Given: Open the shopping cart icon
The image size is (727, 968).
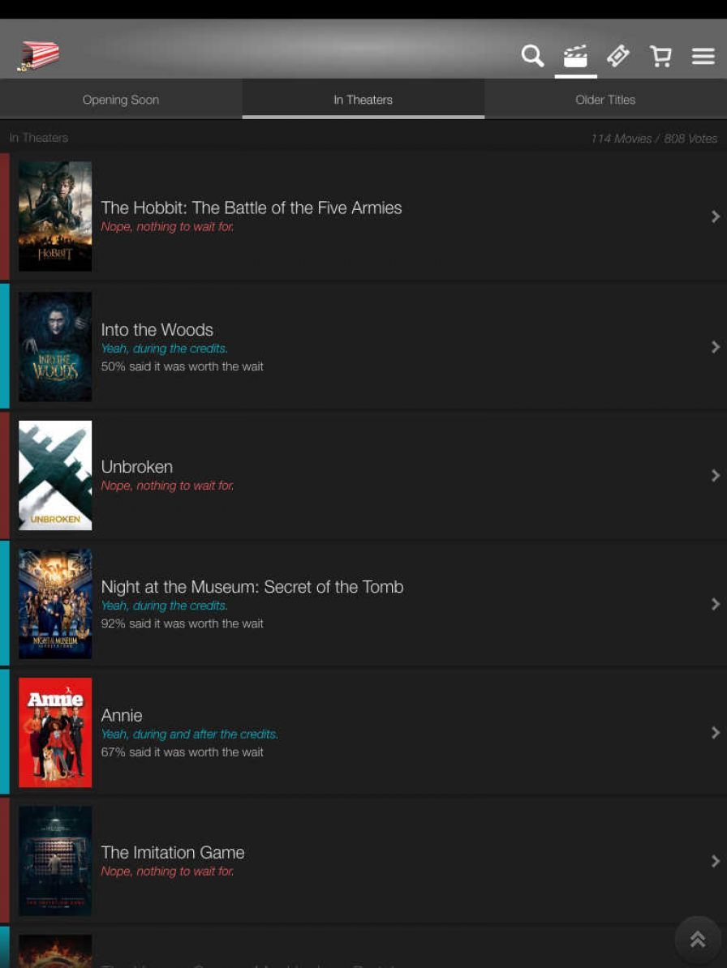Looking at the screenshot, I should (x=660, y=56).
